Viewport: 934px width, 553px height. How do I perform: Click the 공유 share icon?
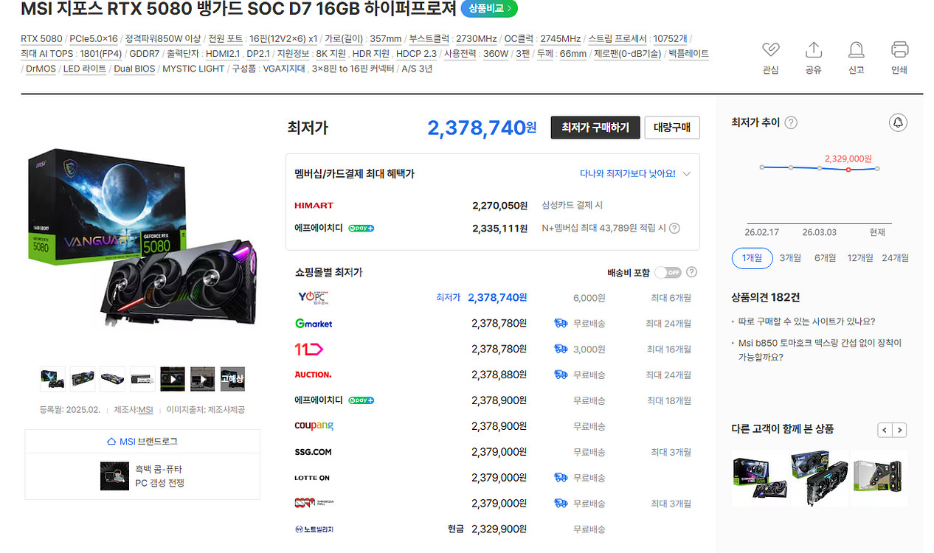(813, 50)
